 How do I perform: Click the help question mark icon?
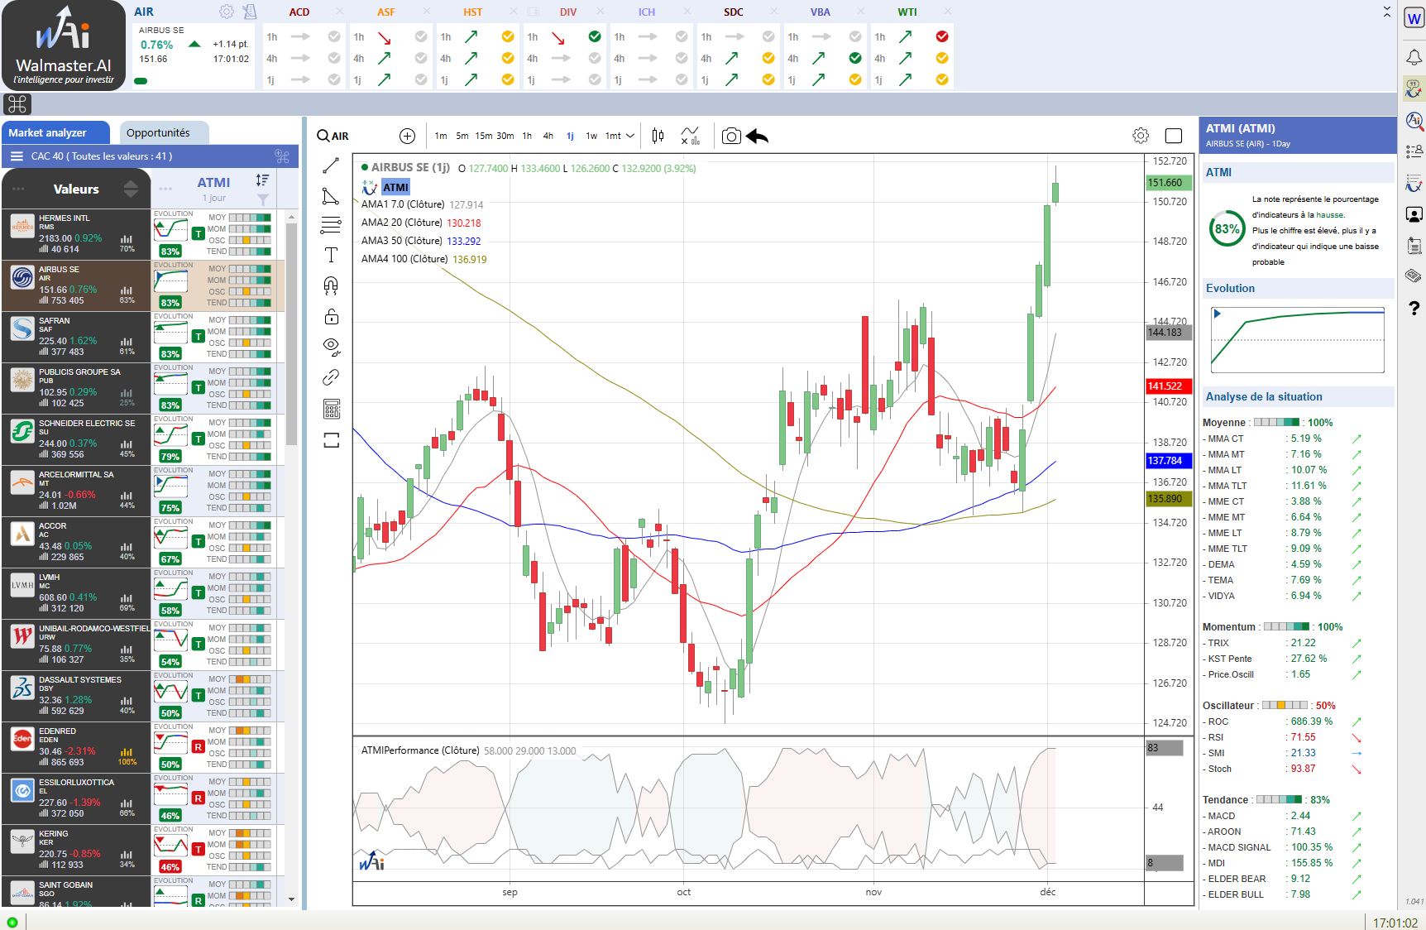(1414, 309)
